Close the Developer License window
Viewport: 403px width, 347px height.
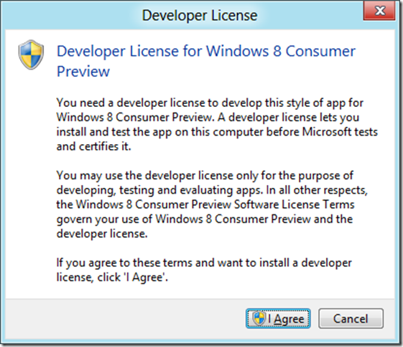coord(379,11)
